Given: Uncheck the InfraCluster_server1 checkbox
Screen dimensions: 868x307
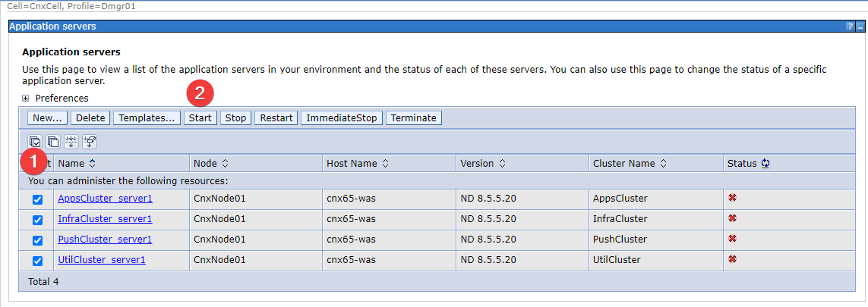Looking at the screenshot, I should (37, 220).
